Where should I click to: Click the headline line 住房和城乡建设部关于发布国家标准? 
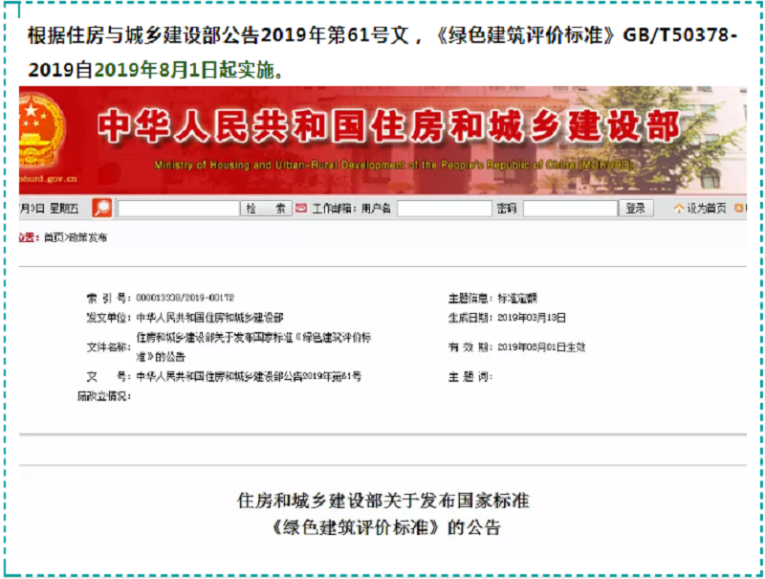click(383, 501)
